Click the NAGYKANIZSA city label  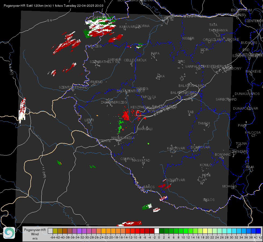(123, 138)
